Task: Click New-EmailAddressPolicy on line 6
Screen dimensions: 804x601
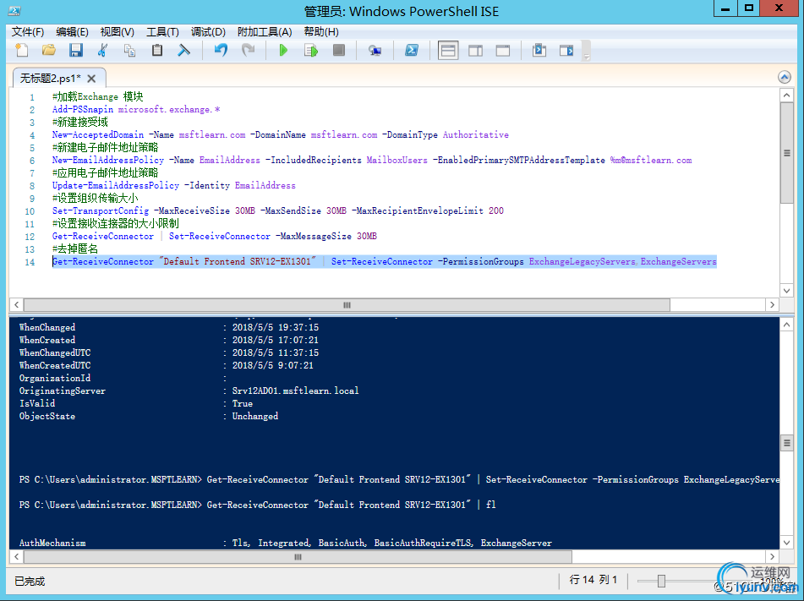Action: point(108,160)
